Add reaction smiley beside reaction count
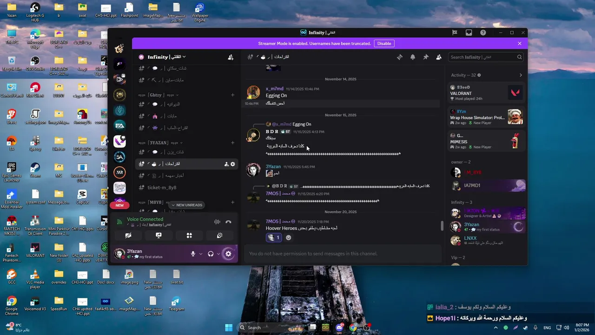This screenshot has height=335, width=595. [x=288, y=237]
